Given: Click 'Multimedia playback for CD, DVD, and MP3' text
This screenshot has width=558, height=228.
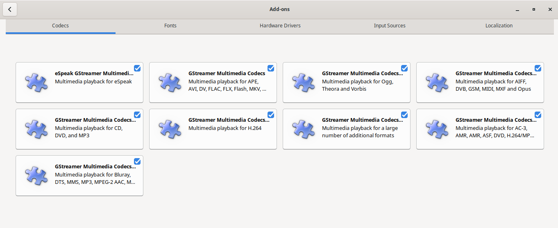Looking at the screenshot, I should (89, 132).
